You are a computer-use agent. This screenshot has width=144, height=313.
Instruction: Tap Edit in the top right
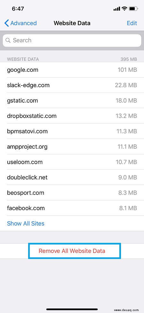pyautogui.click(x=132, y=23)
